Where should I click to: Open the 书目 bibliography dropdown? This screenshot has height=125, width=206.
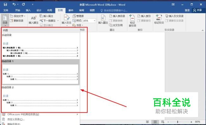78,25
